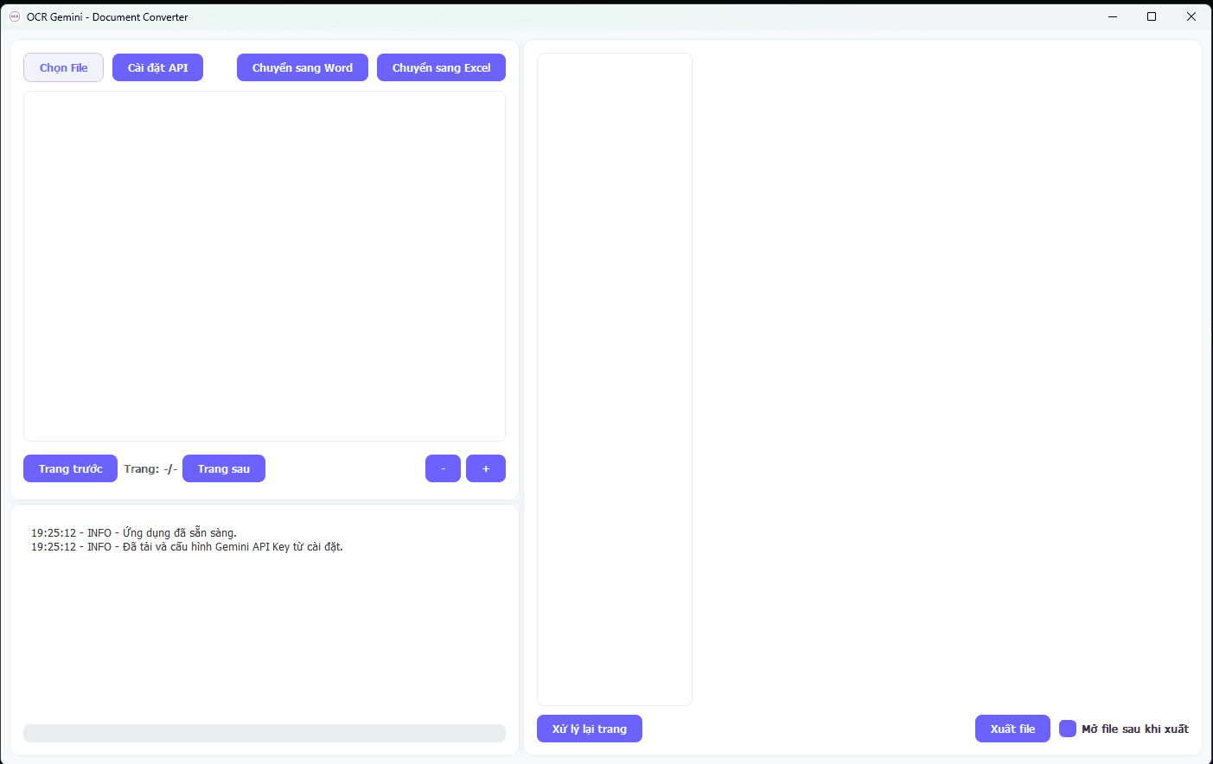1213x764 pixels.
Task: Open Cài đặt API settings
Action: point(157,67)
